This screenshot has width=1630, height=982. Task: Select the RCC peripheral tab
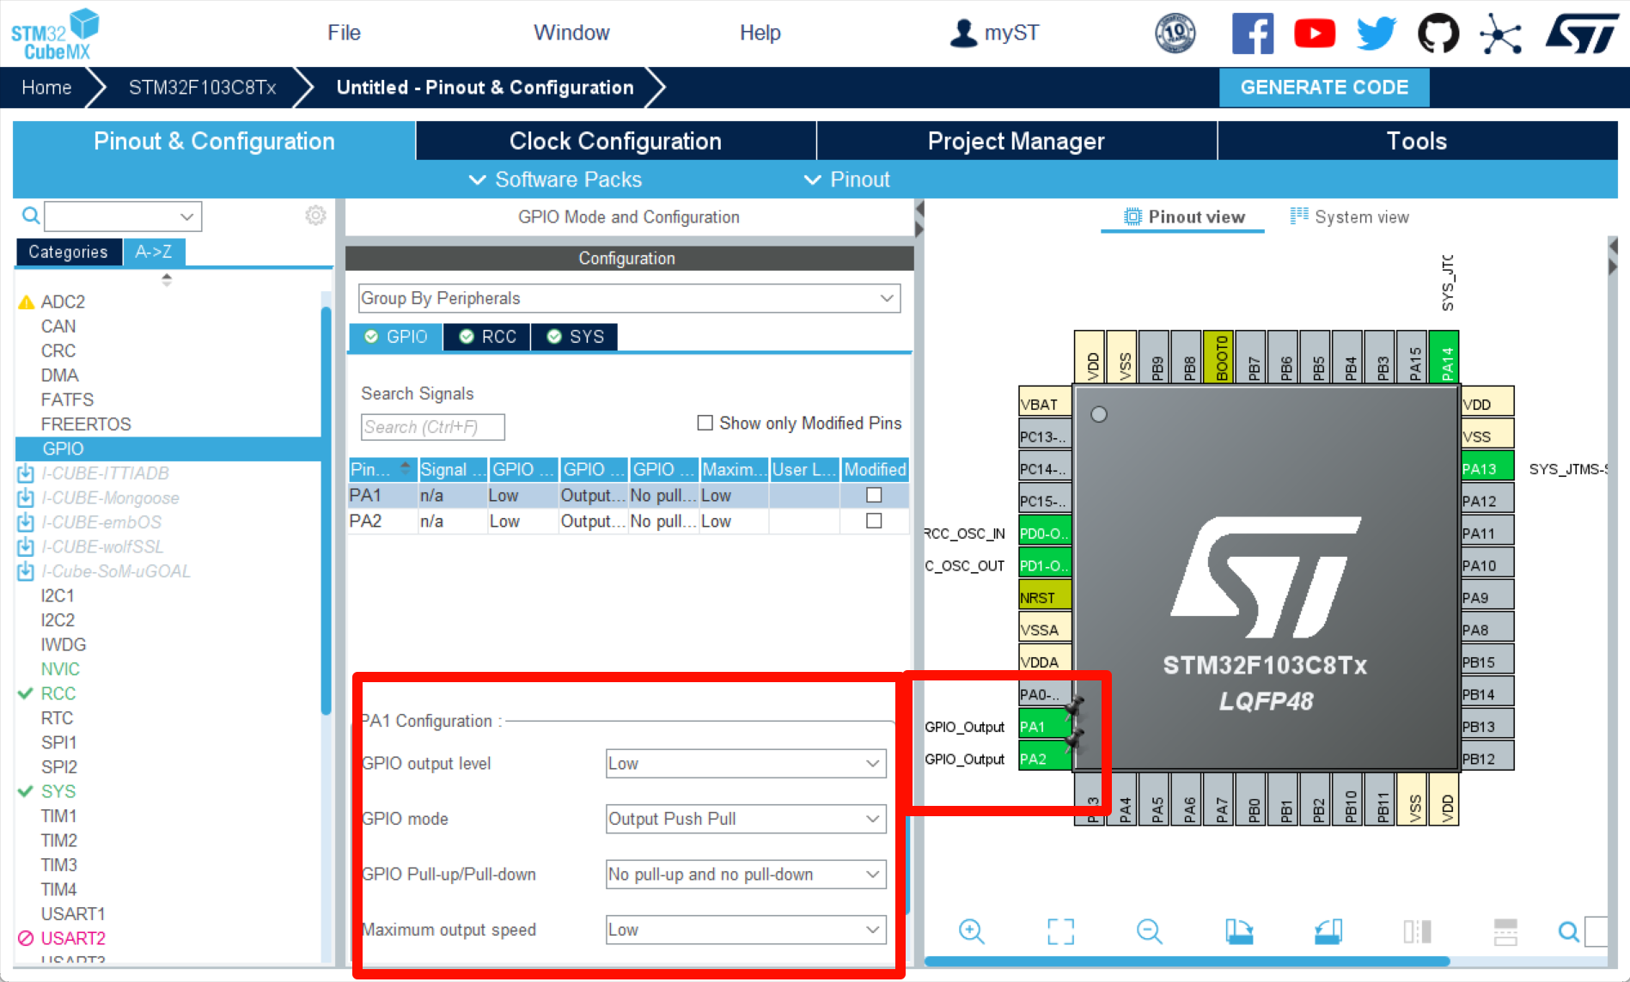pyautogui.click(x=487, y=337)
